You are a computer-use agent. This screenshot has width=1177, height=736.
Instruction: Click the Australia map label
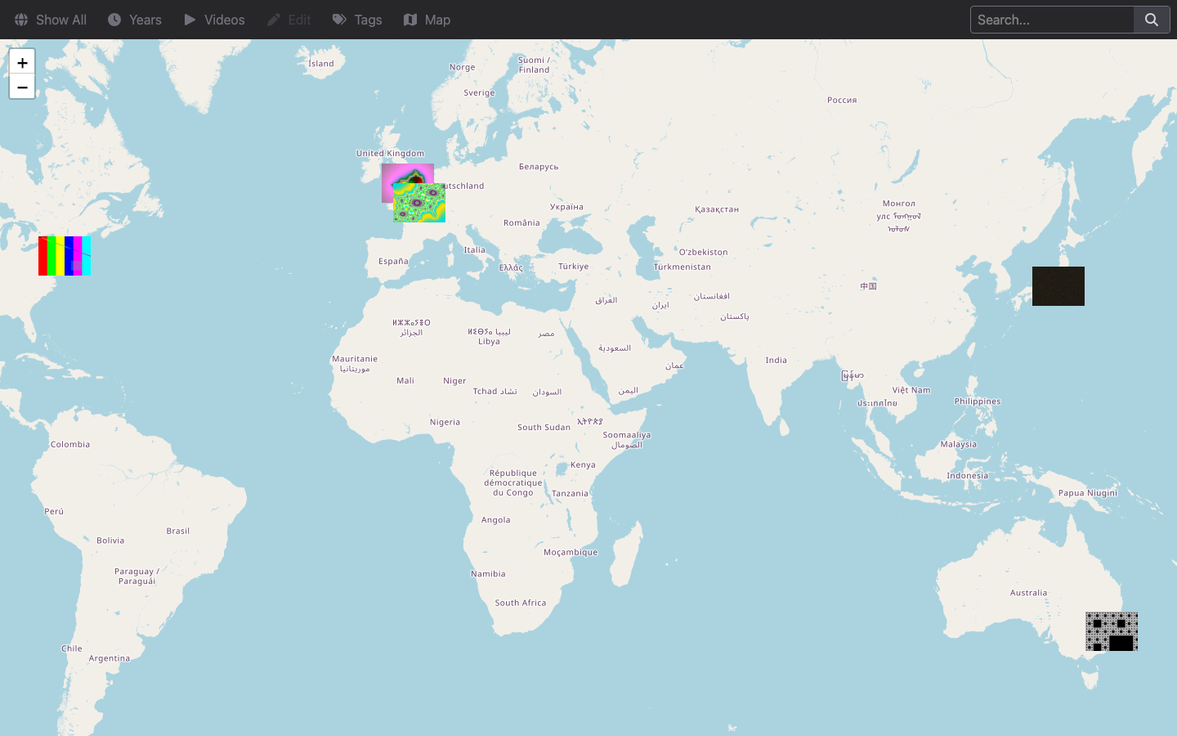coord(1028,593)
